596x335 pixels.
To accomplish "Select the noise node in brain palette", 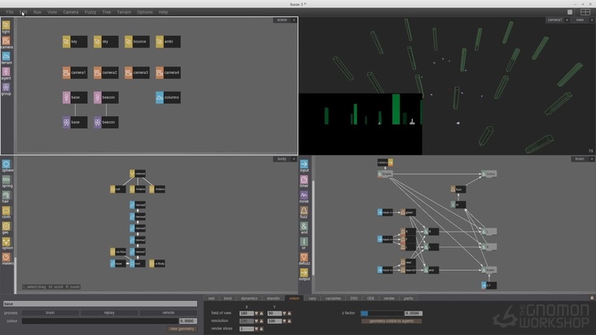I will click(304, 195).
